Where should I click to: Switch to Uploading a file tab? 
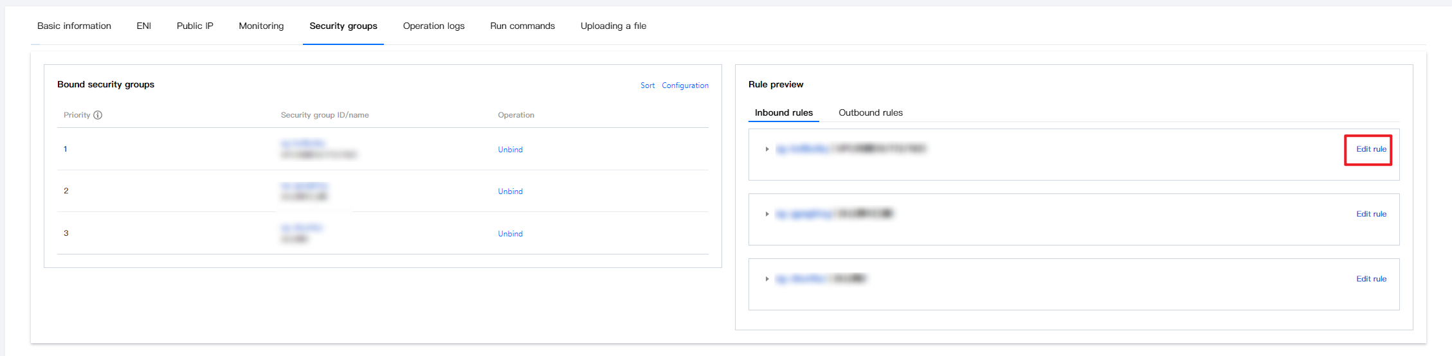[613, 26]
